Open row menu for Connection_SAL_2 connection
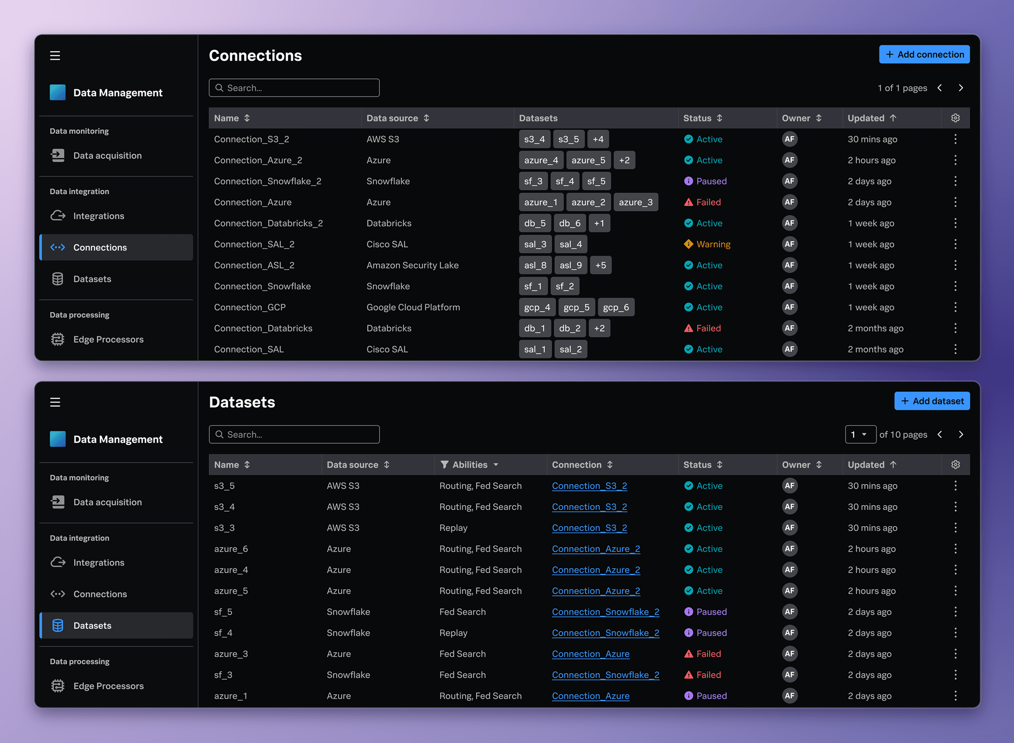Image resolution: width=1014 pixels, height=743 pixels. 956,244
